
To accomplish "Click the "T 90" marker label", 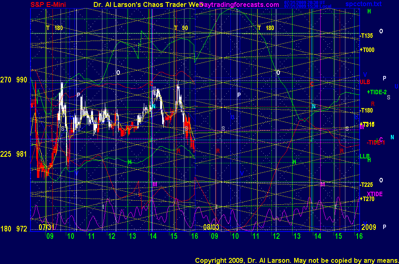I will point(181,28).
